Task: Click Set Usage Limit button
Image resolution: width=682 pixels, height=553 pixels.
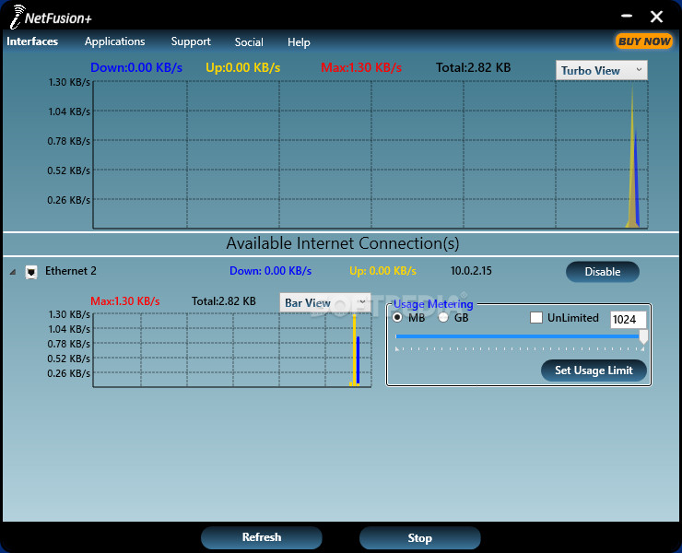Action: click(594, 371)
